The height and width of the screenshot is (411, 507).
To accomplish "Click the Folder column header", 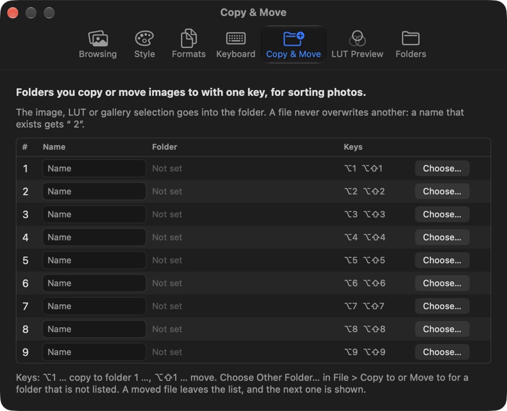I will click(x=164, y=147).
